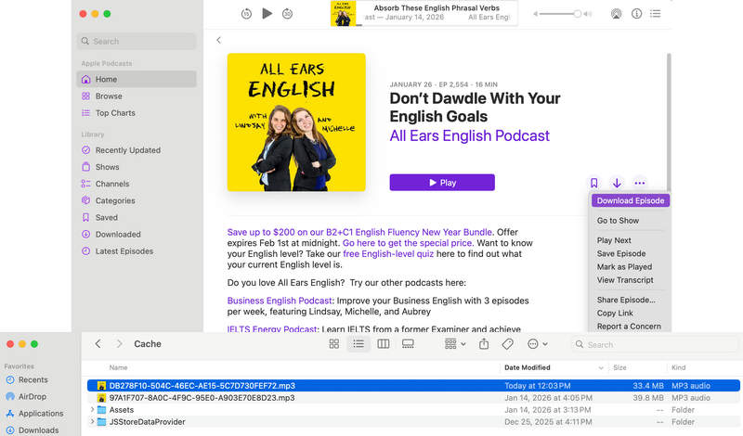Open Top Charts in the sidebar

click(x=137, y=112)
